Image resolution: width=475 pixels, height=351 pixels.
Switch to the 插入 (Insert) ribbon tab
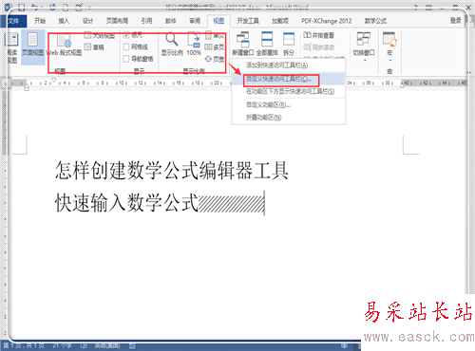(64, 21)
